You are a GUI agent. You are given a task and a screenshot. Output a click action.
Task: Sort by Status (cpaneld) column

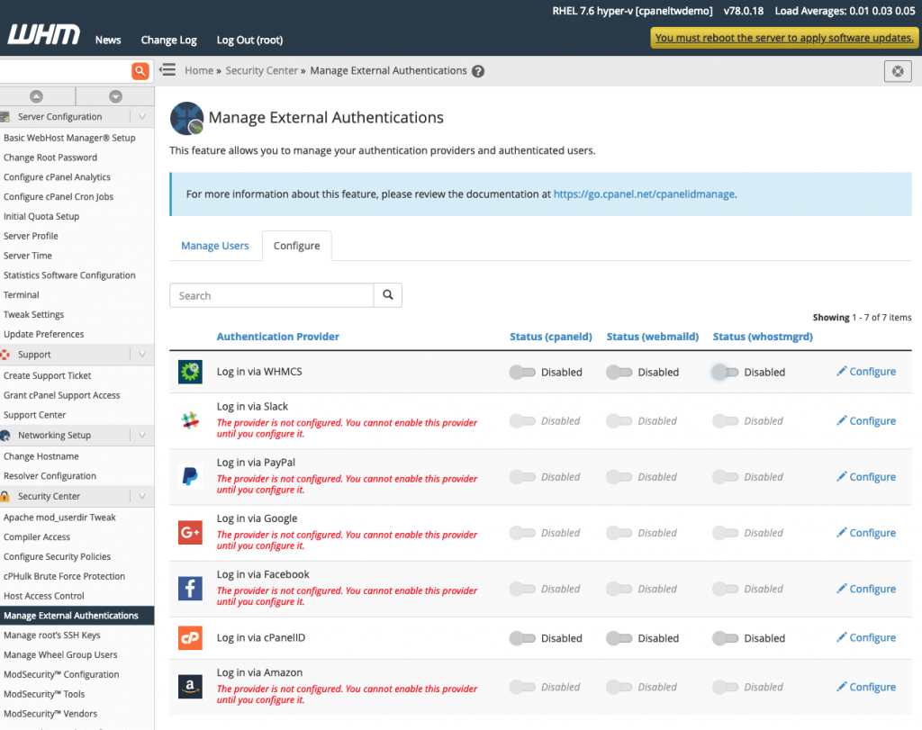point(551,337)
